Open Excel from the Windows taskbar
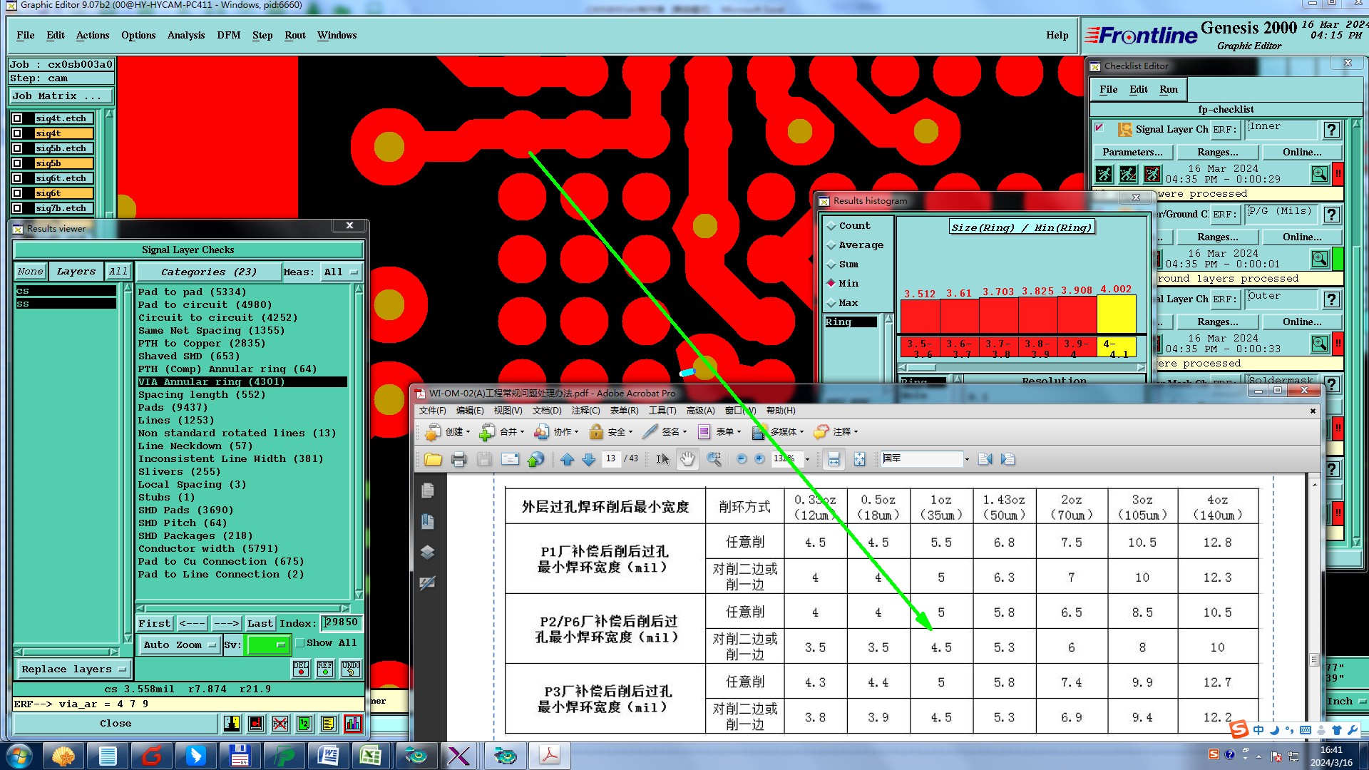Image resolution: width=1369 pixels, height=770 pixels. click(x=370, y=755)
